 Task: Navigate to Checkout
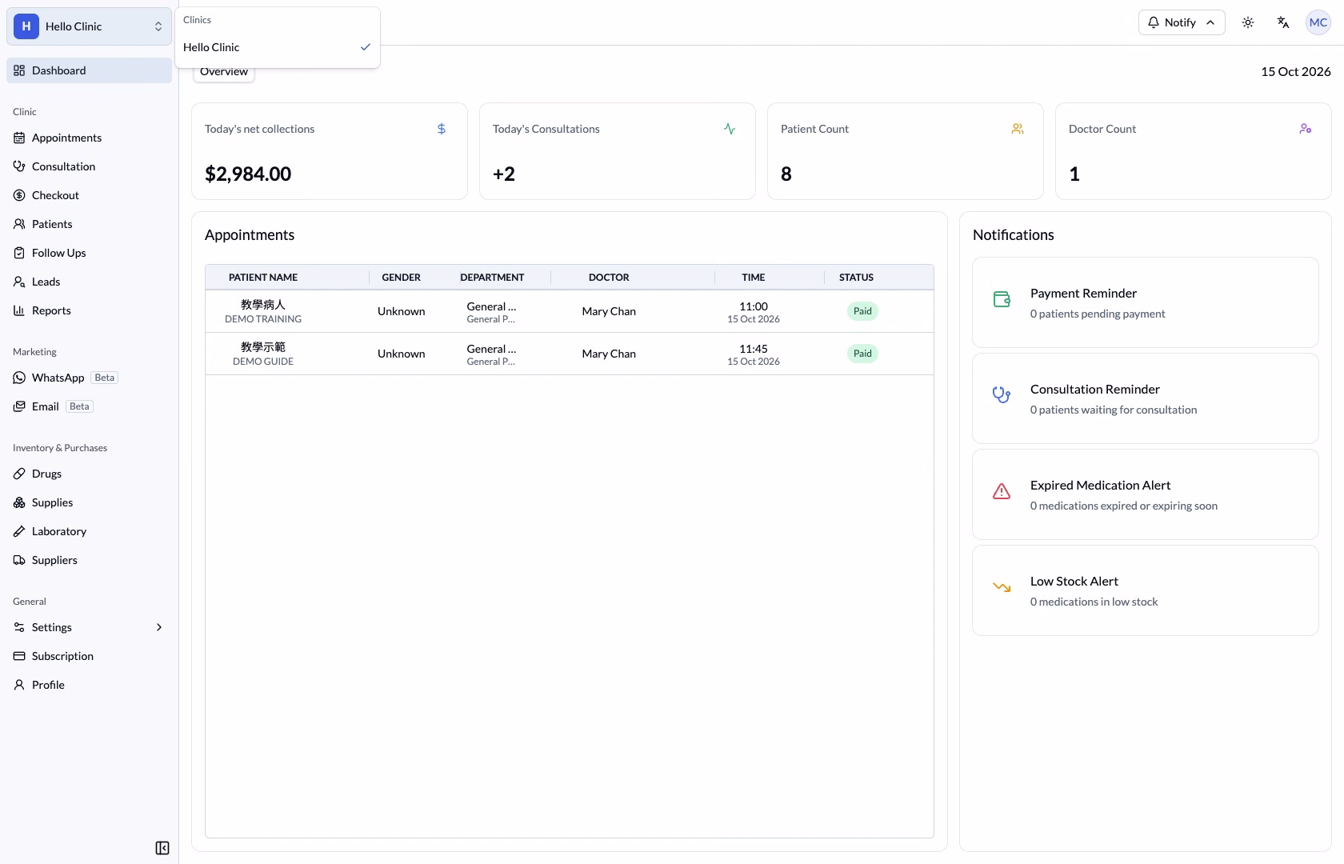pyautogui.click(x=89, y=195)
